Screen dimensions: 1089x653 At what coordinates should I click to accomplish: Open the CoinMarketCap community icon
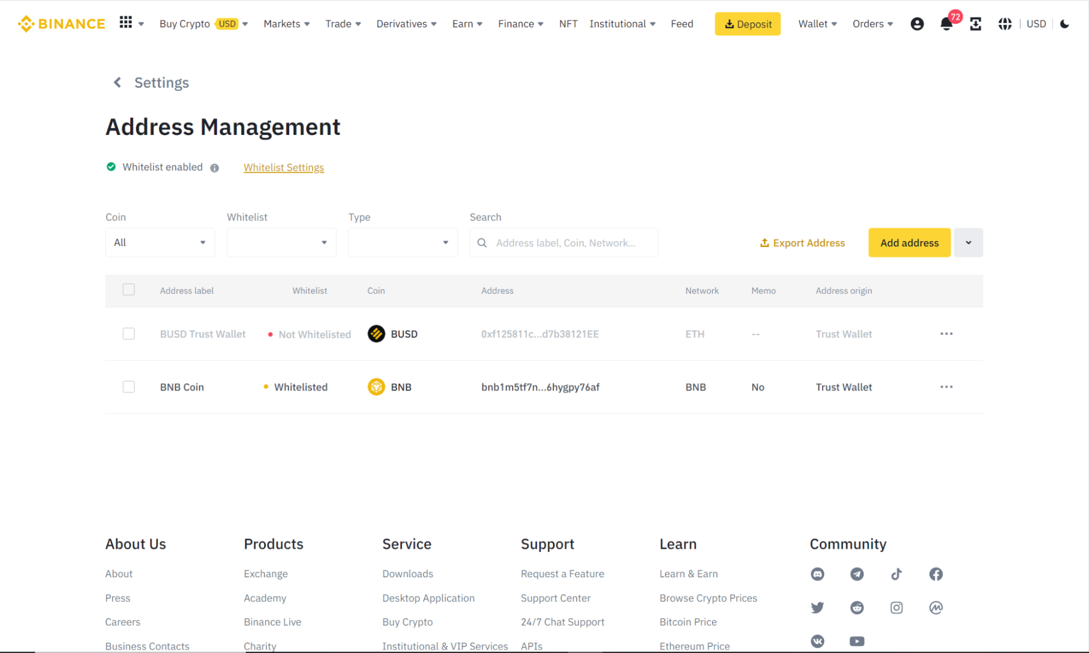[936, 607]
